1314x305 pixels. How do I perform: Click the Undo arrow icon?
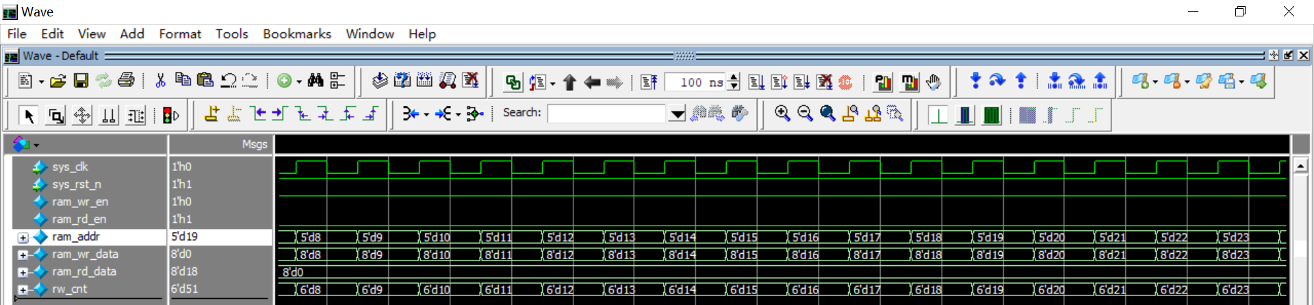(228, 81)
